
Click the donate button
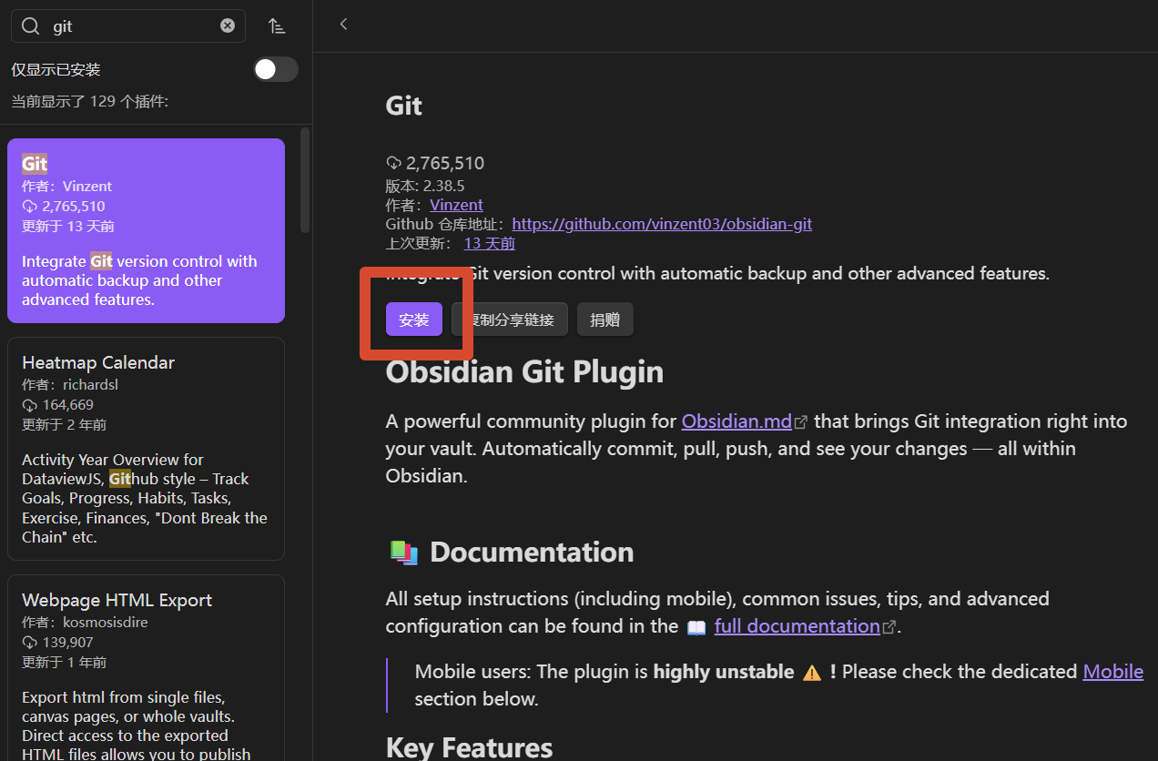point(604,320)
